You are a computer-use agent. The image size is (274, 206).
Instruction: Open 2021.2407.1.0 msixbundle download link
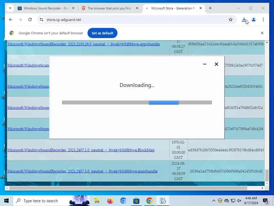point(82,171)
